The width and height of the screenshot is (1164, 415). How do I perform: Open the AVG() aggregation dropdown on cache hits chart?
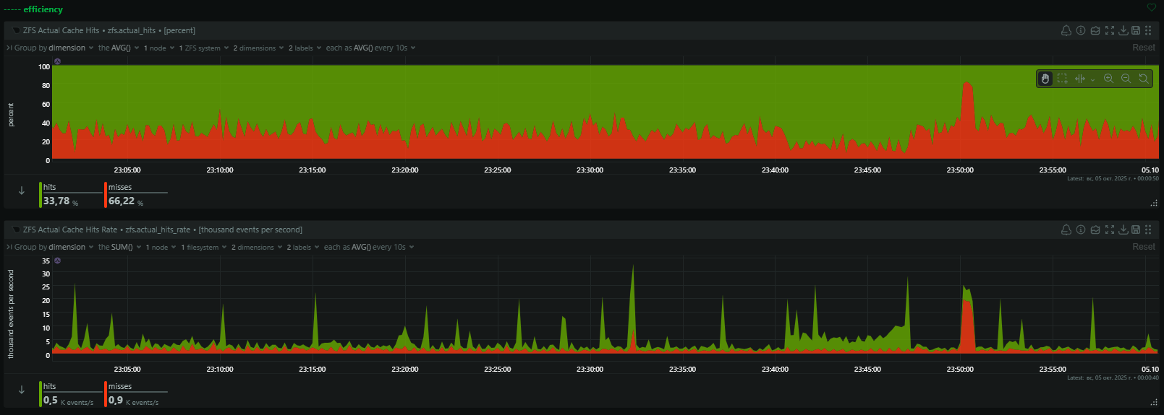pyautogui.click(x=119, y=48)
